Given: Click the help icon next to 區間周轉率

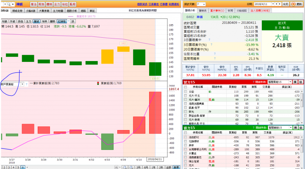Looking at the screenshot, I should pyautogui.click(x=215, y=58).
